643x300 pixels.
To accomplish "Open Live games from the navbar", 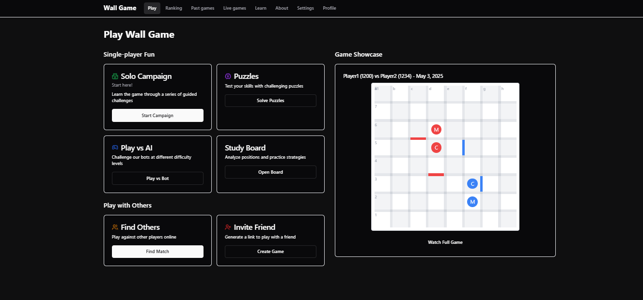I will [x=235, y=8].
